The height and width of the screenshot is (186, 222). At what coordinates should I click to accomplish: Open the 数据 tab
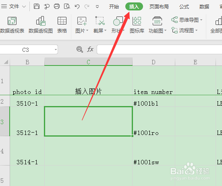(204, 6)
